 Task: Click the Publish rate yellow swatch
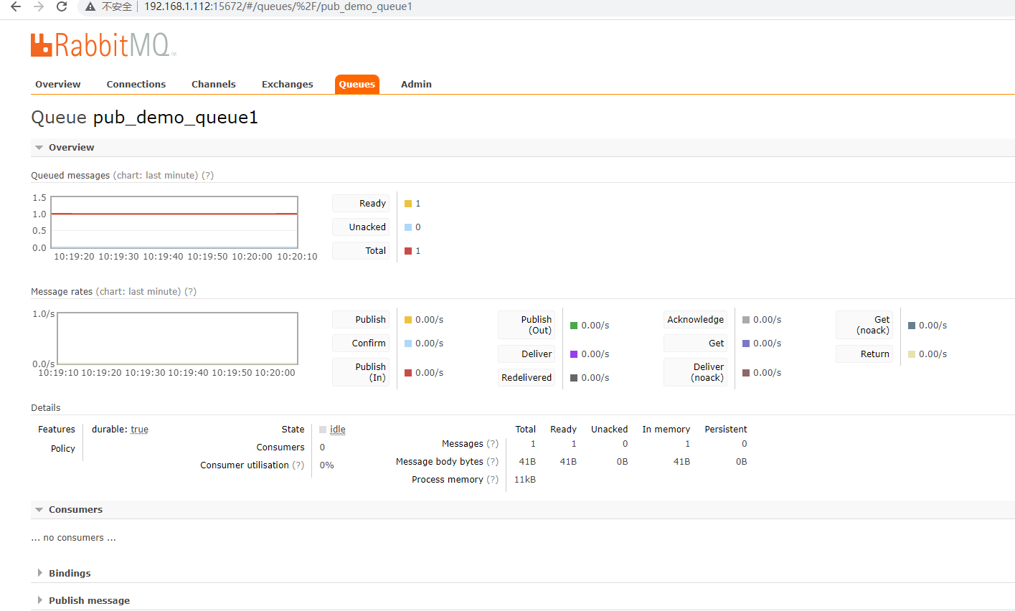click(408, 320)
